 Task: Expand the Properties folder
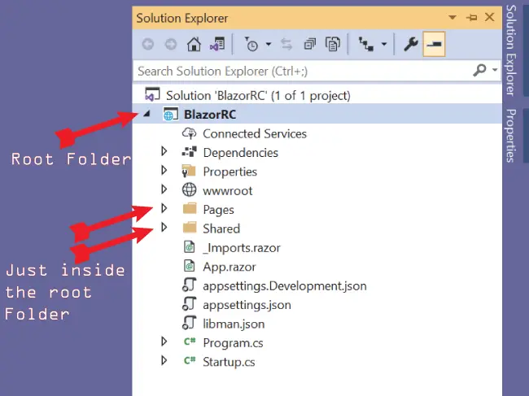(164, 170)
